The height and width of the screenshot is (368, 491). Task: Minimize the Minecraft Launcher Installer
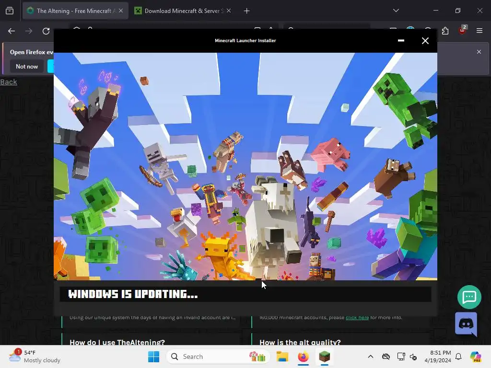[401, 41]
